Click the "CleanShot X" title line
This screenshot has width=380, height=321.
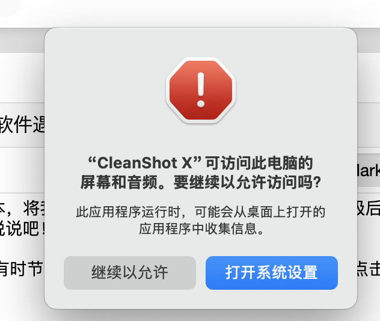(200, 163)
